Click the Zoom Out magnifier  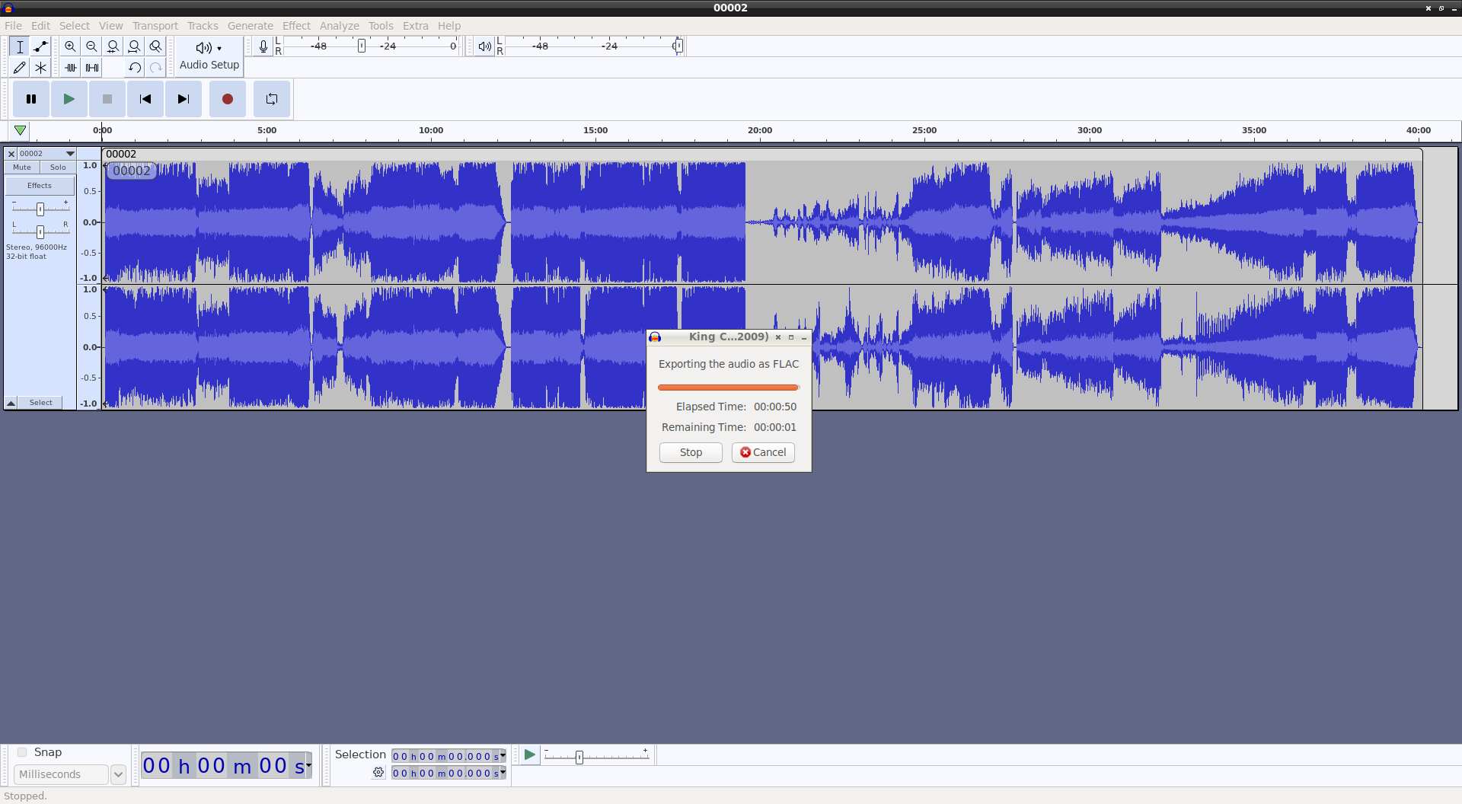point(92,46)
